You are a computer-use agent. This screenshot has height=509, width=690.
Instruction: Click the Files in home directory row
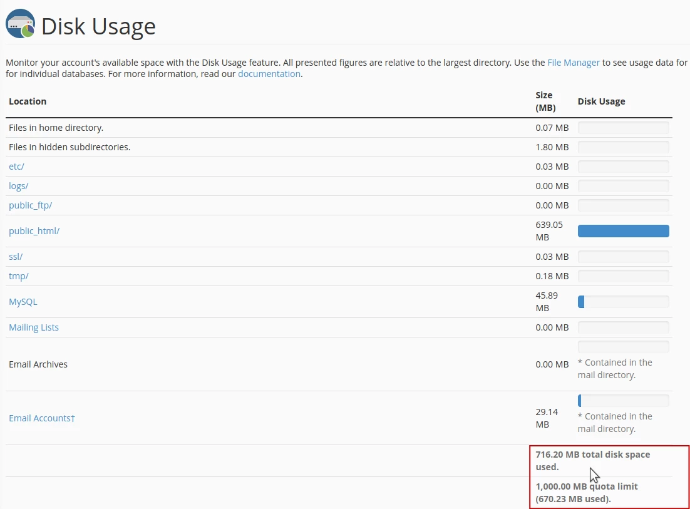56,127
